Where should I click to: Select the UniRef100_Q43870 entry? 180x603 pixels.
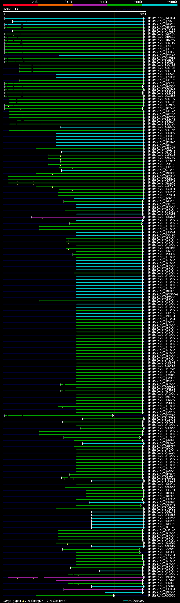click(x=161, y=142)
